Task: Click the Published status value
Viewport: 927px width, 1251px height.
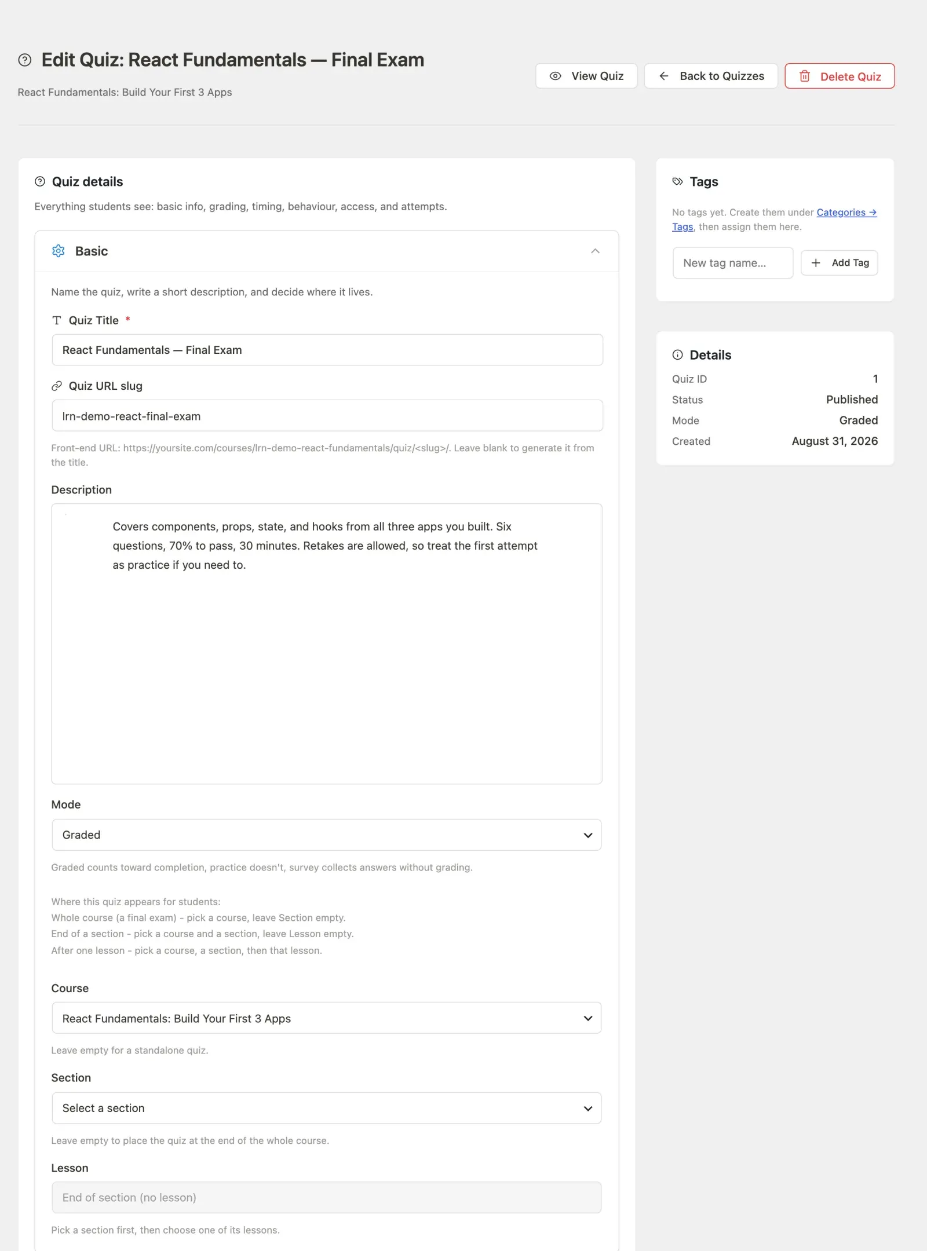Action: [x=852, y=400]
